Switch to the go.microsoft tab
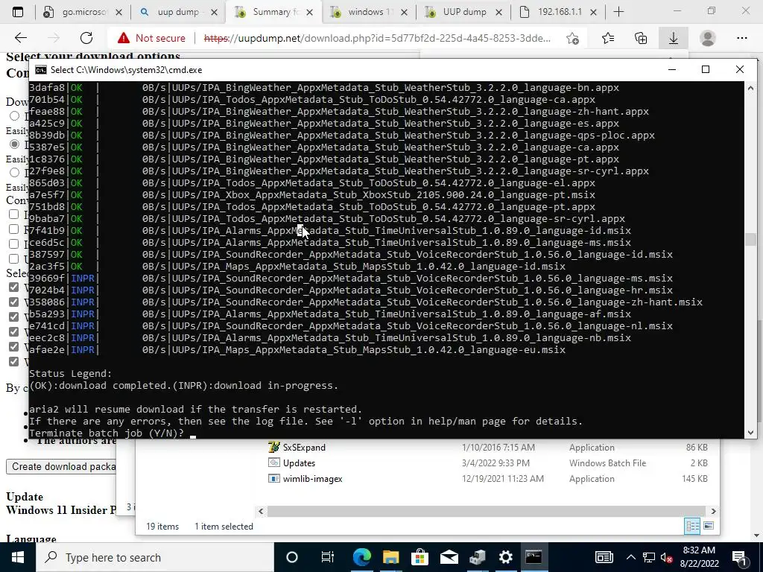 pyautogui.click(x=83, y=12)
